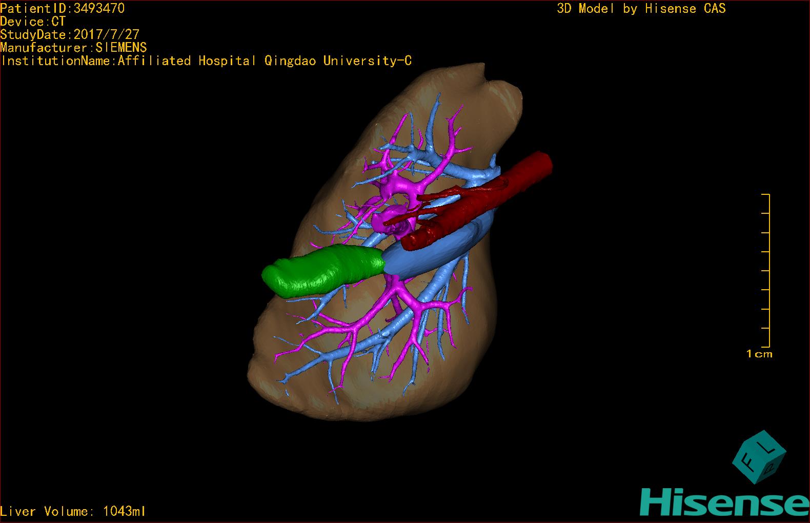Click the Liver Volume 1043ml readout
This screenshot has width=810, height=523.
click(73, 511)
